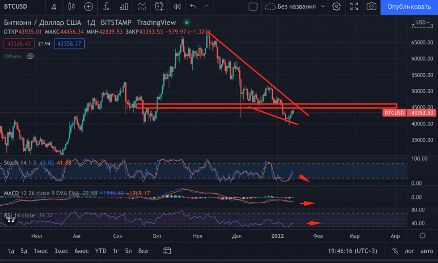Open chart settings gear icon
The width and height of the screenshot is (438, 263).
337,6
